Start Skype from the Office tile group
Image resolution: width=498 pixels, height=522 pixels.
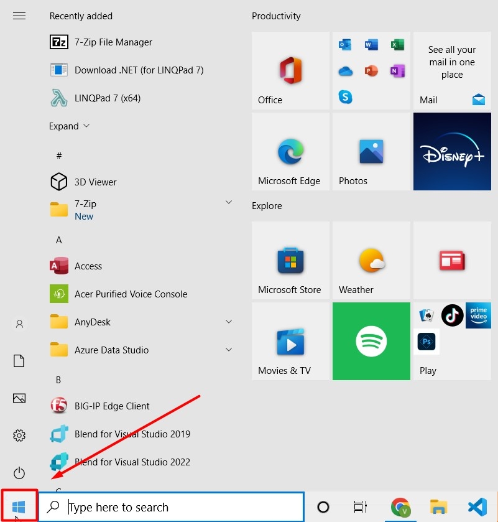click(x=346, y=97)
